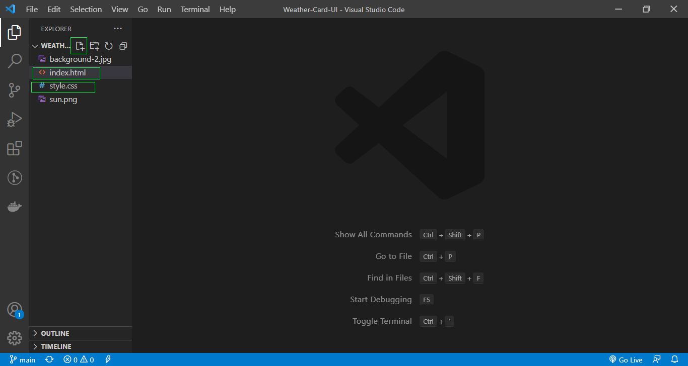Open the Edit menu

coord(54,9)
